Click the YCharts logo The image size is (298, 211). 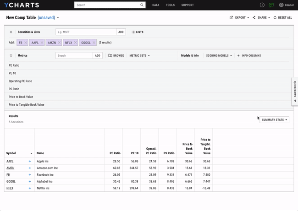[22, 5]
